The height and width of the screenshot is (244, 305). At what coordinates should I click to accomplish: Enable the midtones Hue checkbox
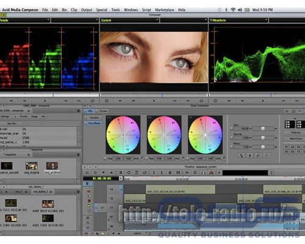tap(146, 158)
